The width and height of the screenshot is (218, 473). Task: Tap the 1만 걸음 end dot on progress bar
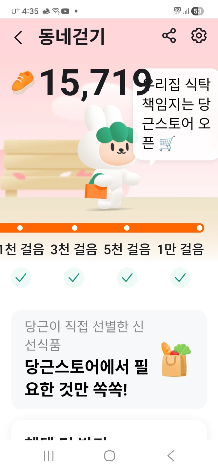199,228
